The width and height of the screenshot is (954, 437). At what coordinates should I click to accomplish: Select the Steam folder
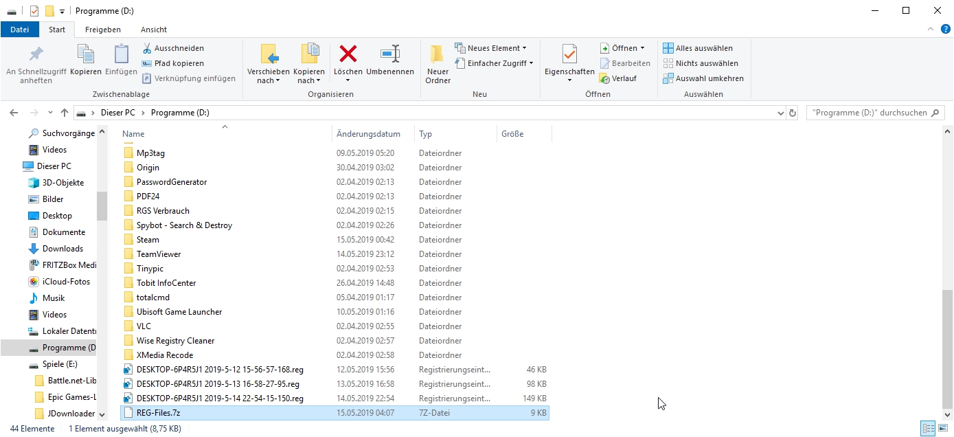pyautogui.click(x=334, y=240)
